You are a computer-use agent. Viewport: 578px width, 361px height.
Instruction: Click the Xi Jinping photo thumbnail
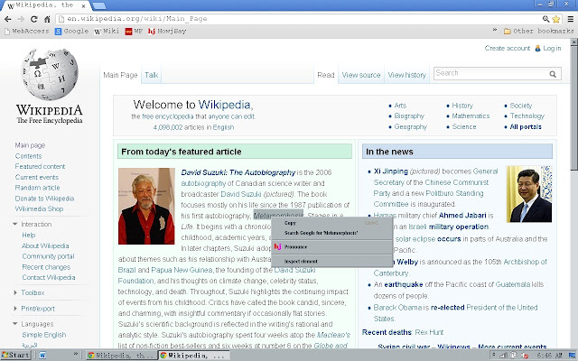tap(529, 194)
